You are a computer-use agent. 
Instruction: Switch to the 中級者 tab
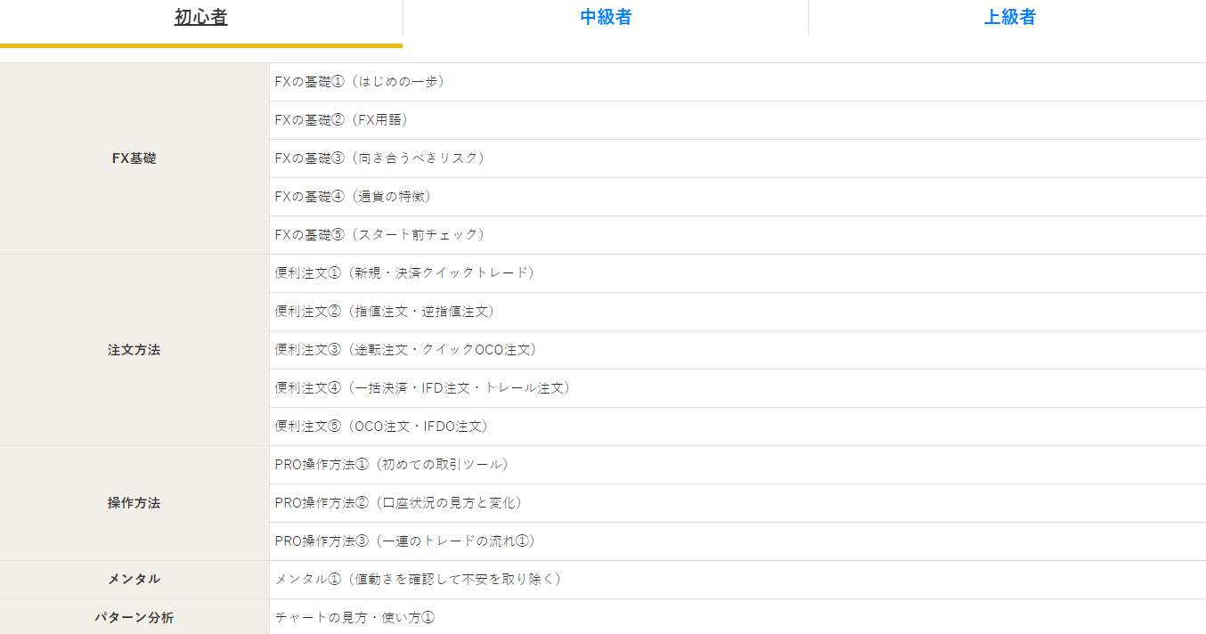(x=606, y=17)
